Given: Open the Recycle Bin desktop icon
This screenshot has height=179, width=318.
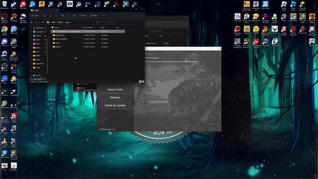Looking at the screenshot, I should (4, 5).
